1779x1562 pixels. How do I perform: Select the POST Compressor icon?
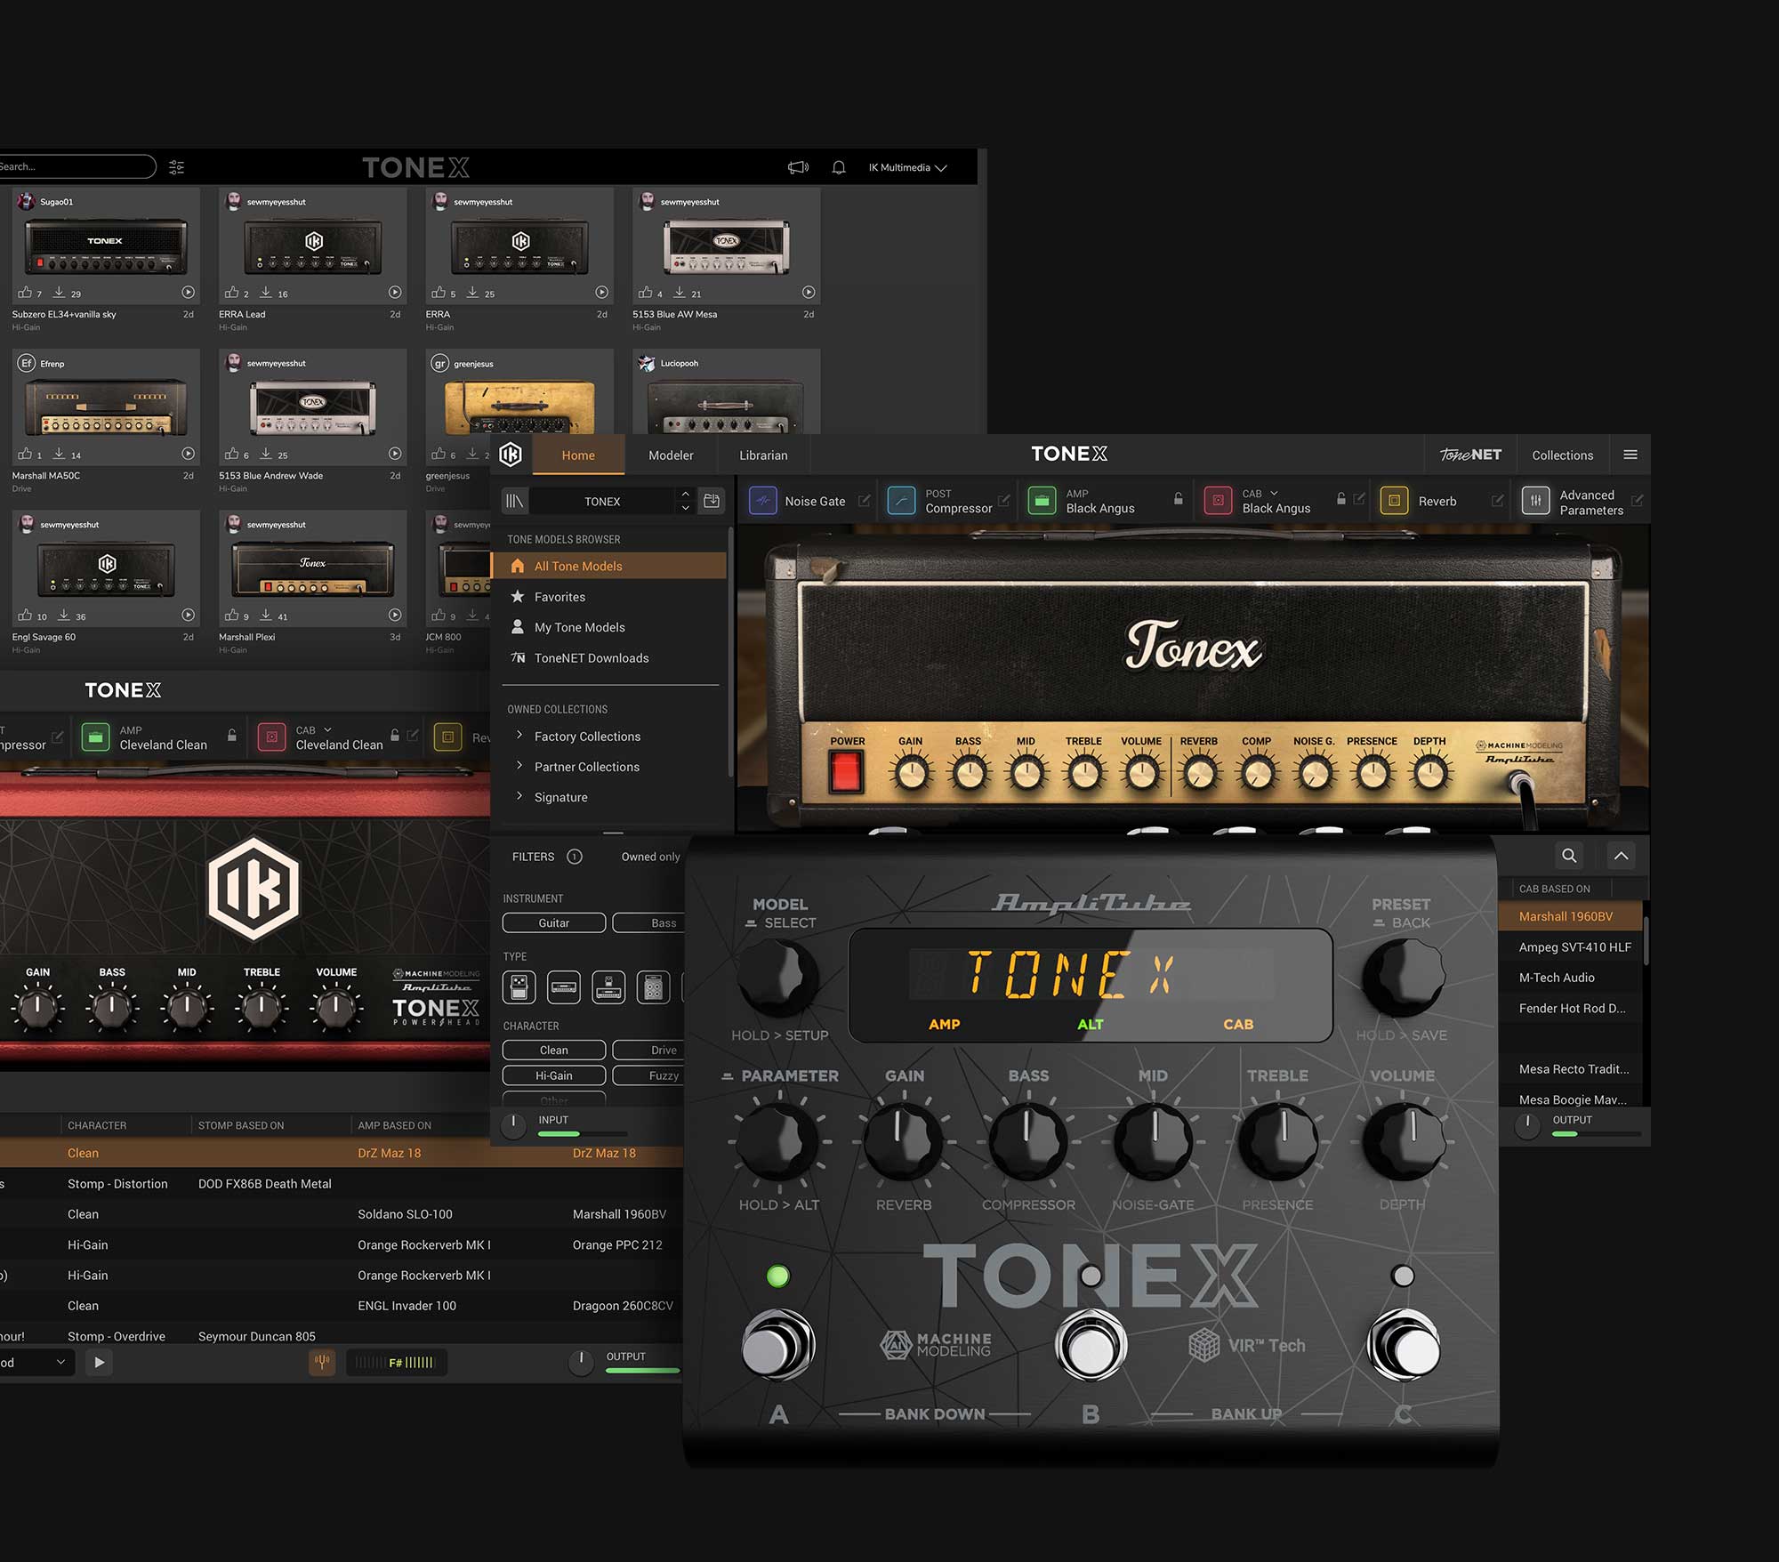click(901, 501)
